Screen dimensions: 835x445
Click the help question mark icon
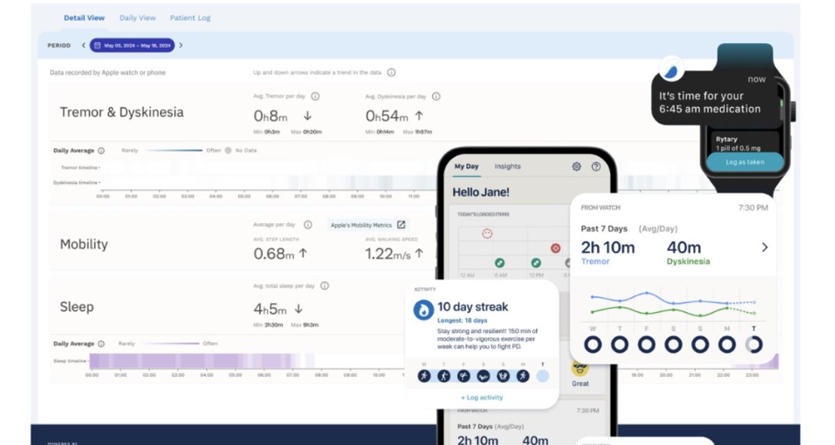(596, 167)
